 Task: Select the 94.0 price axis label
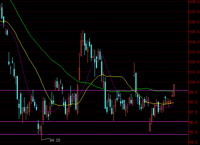[194, 142]
